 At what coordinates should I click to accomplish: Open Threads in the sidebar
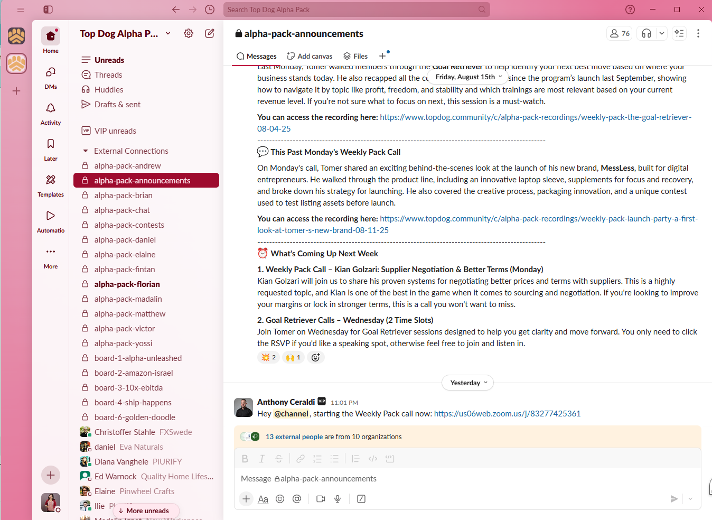click(108, 75)
